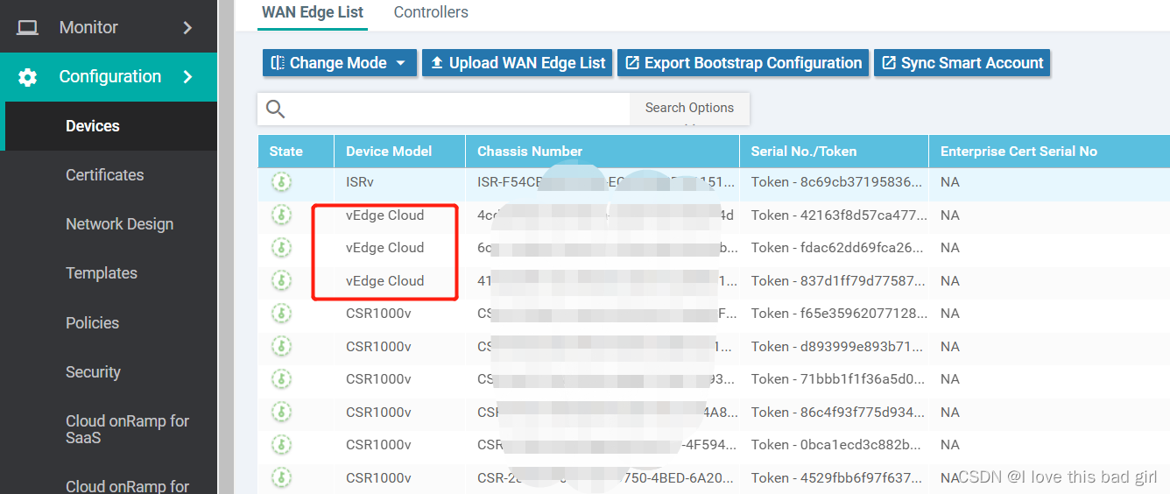Click Token - 837d1ff79d77587 cell
The image size is (1170, 494).
(836, 281)
